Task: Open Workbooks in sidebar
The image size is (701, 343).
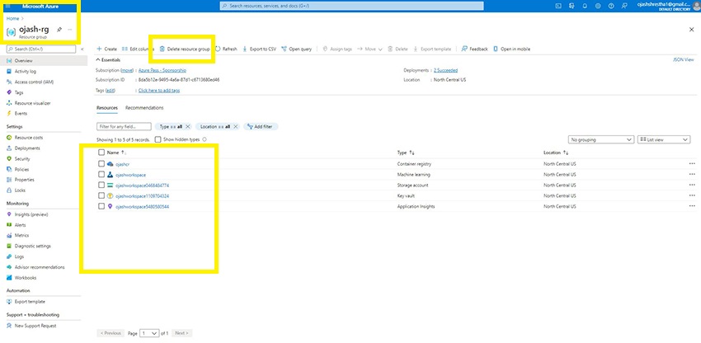Action: [x=26, y=278]
